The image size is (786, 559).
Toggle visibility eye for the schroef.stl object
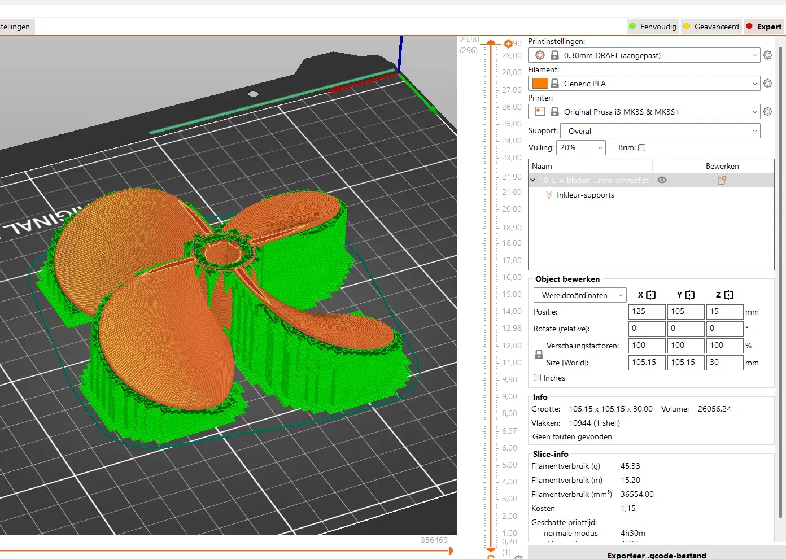coord(662,180)
